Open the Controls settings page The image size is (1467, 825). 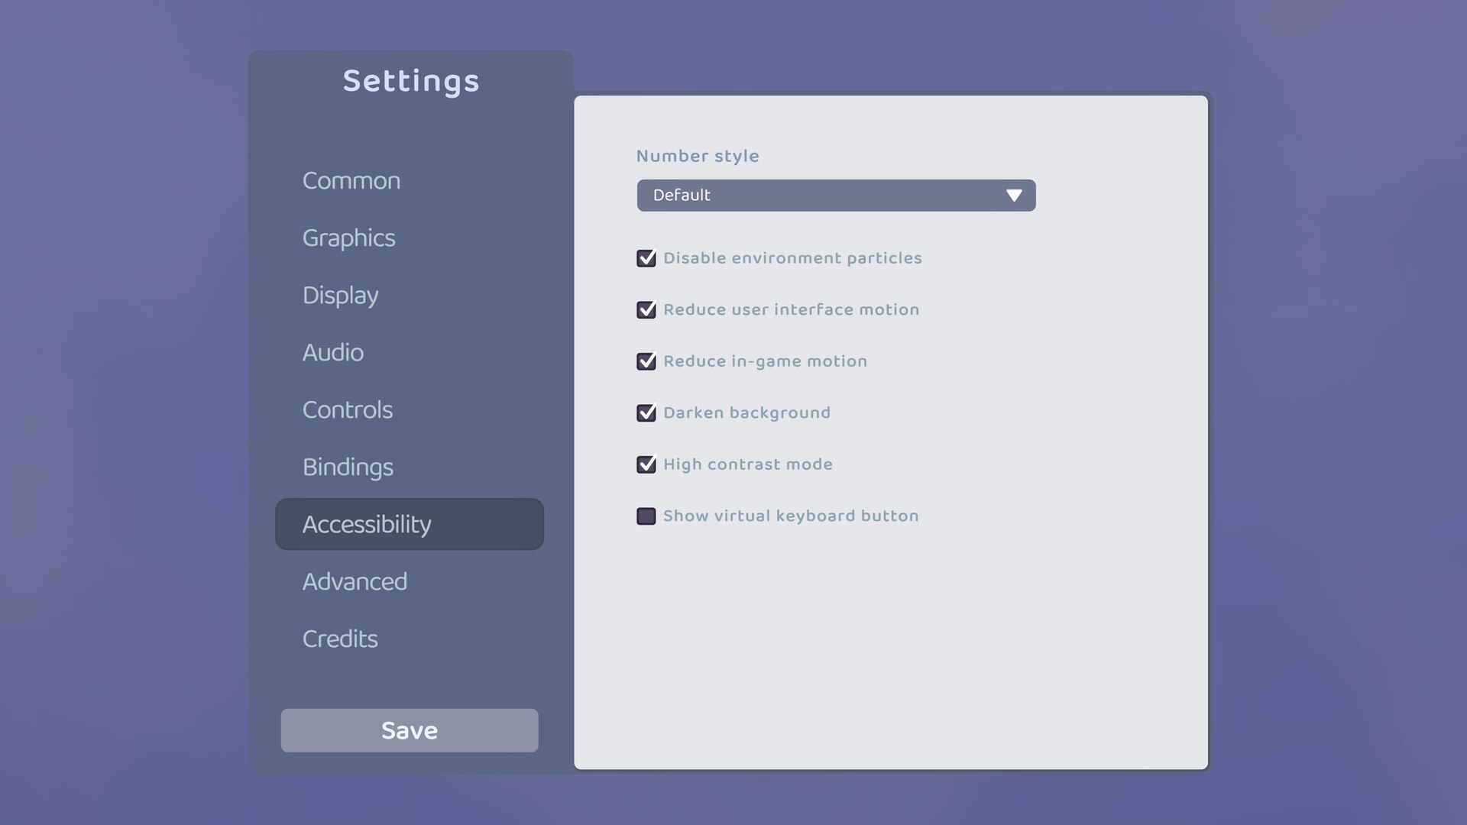click(x=347, y=410)
